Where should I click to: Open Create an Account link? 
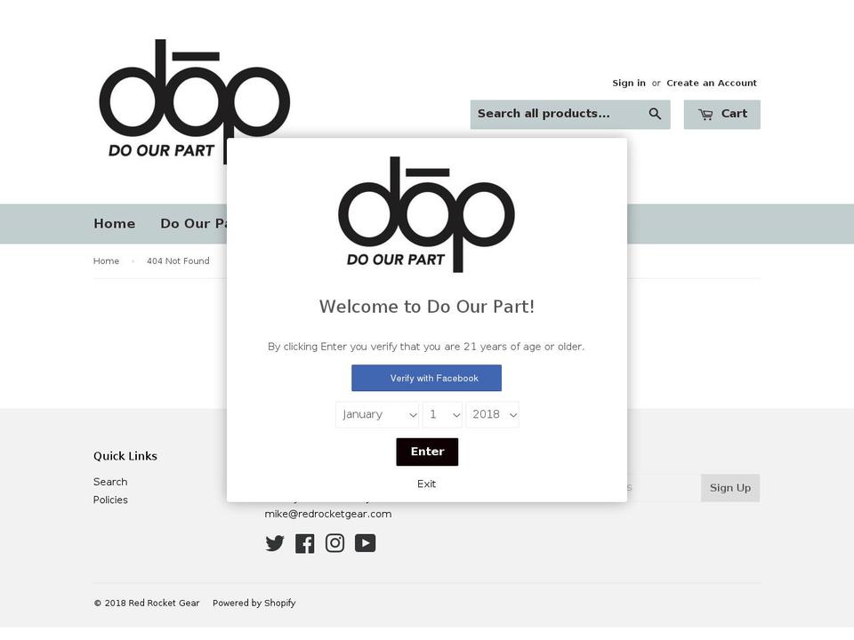tap(712, 83)
